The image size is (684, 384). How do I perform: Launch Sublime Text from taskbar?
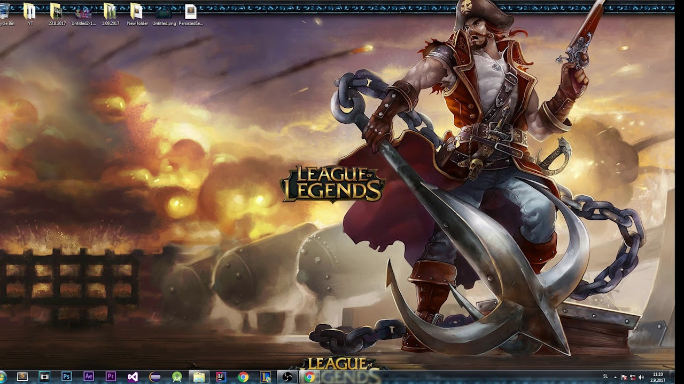22,377
